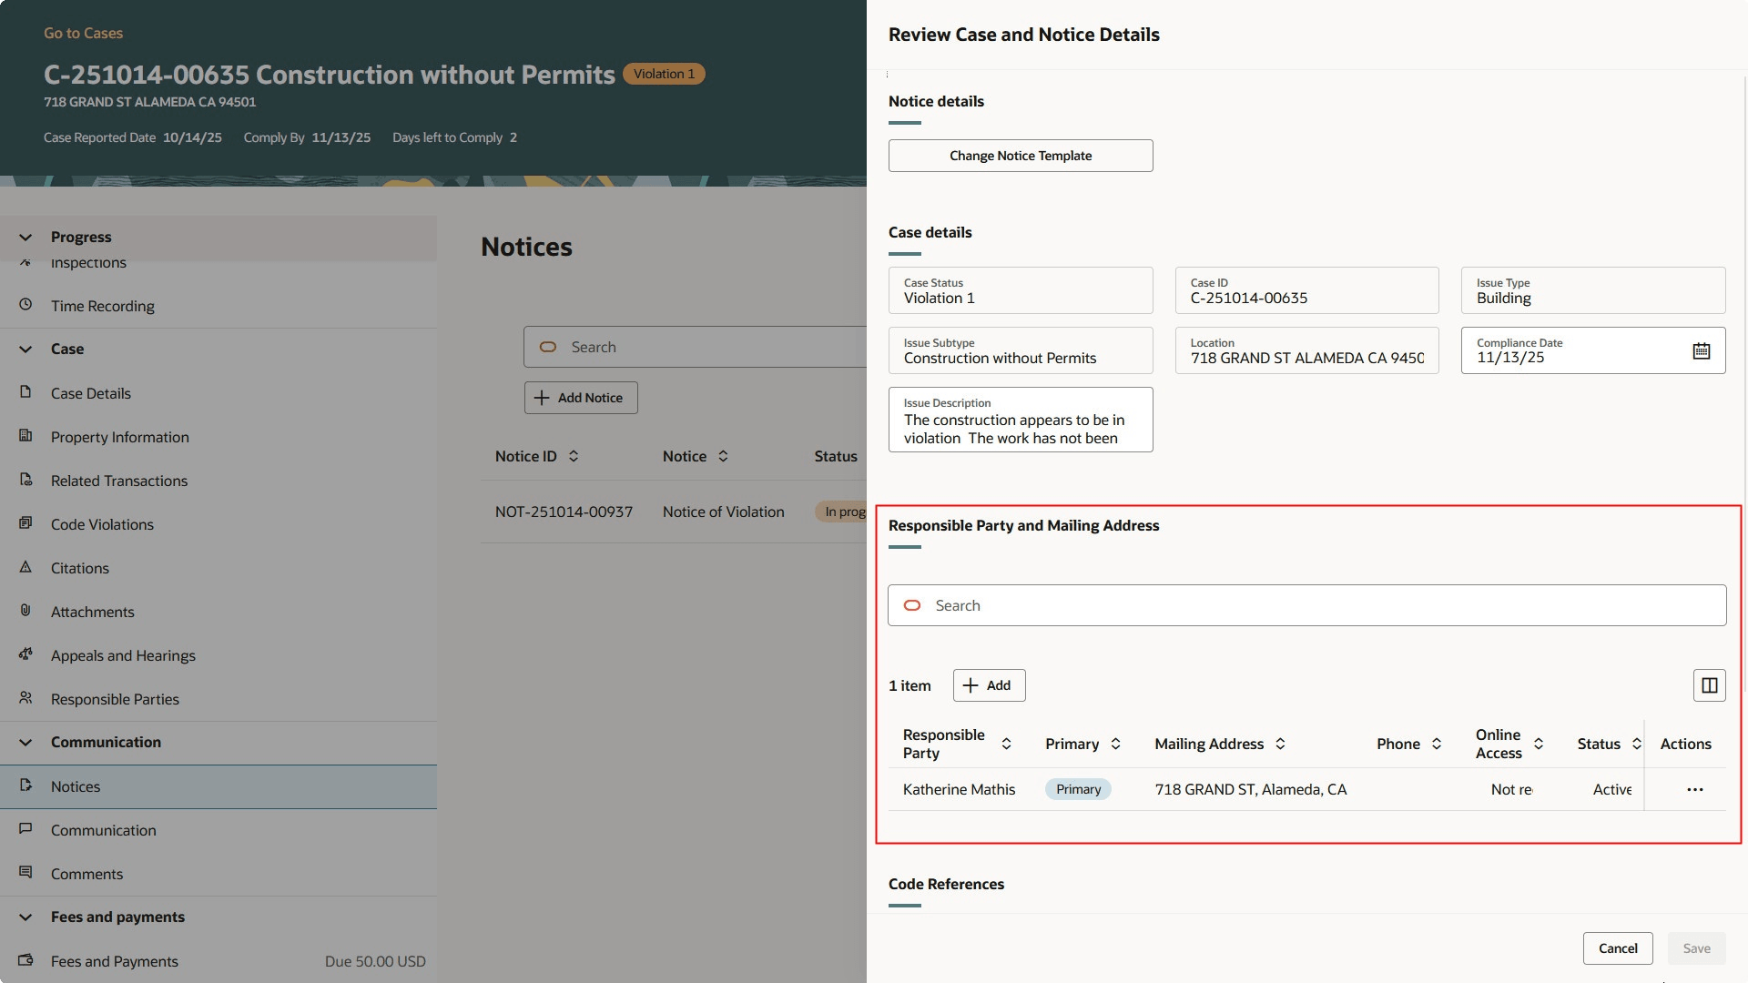Click the Go to Cases link

pyautogui.click(x=83, y=33)
